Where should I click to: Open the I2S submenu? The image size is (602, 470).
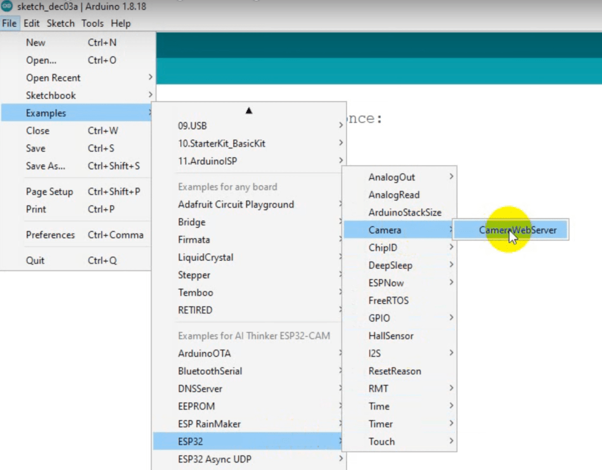tap(399, 353)
